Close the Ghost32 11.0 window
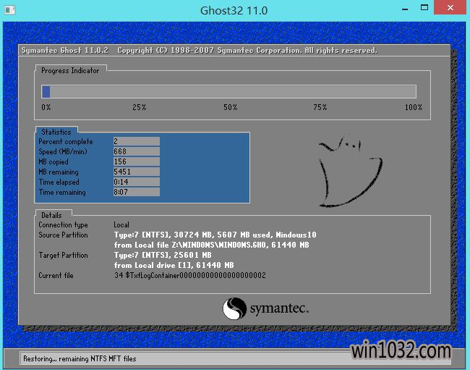The height and width of the screenshot is (370, 470). [451, 9]
